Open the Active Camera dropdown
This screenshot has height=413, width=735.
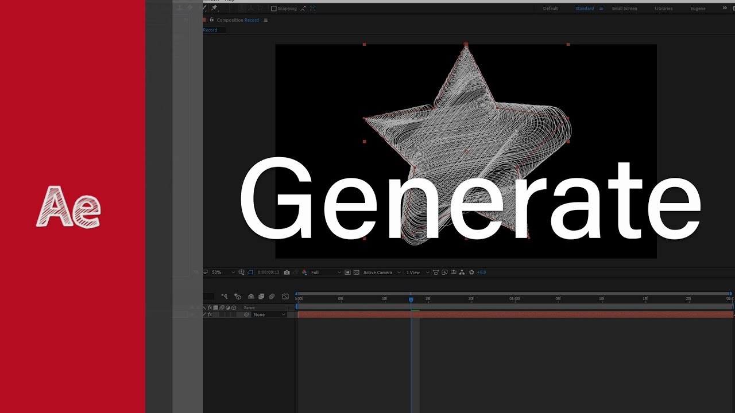pyautogui.click(x=381, y=272)
